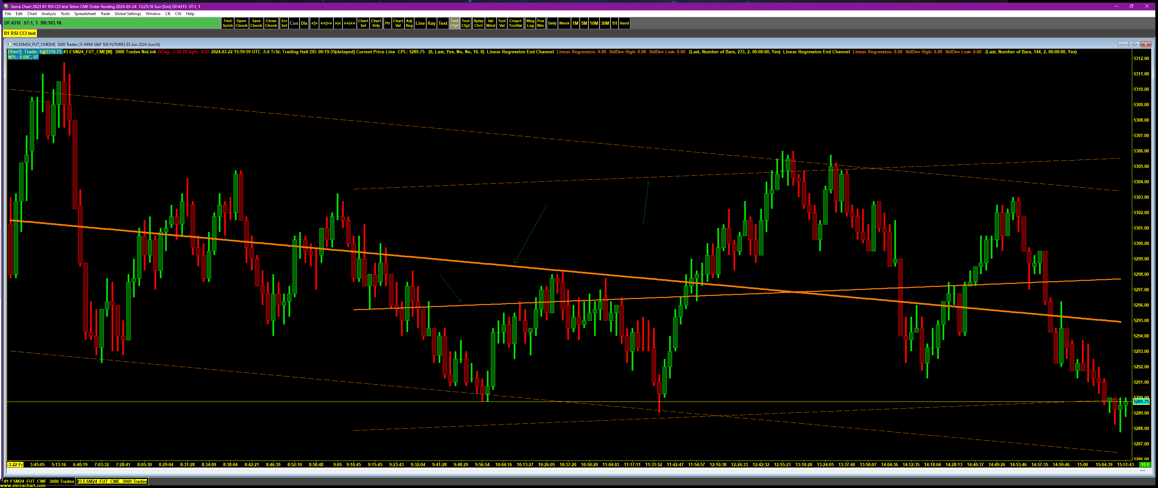Open Chart Settings via Chart Set button
Image resolution: width=1158 pixels, height=488 pixels.
tap(363, 23)
